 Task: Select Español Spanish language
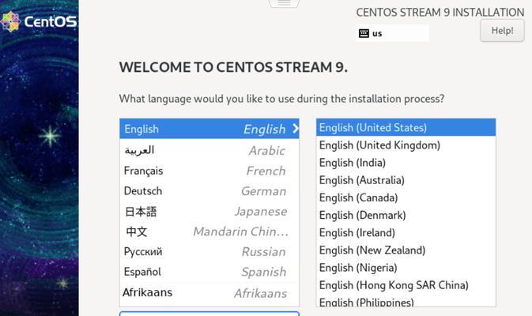209,272
